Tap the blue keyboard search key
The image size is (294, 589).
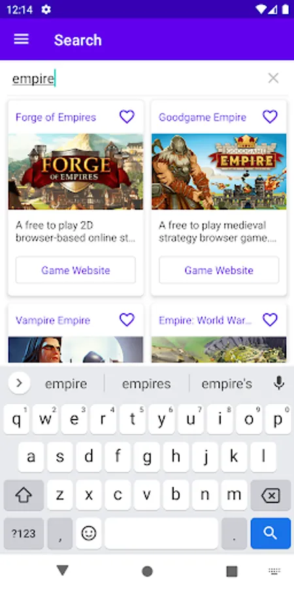pos(270,533)
